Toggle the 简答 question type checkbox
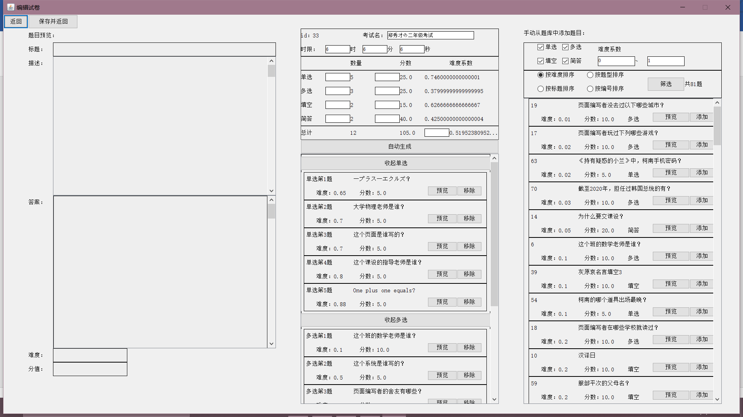 pyautogui.click(x=565, y=61)
